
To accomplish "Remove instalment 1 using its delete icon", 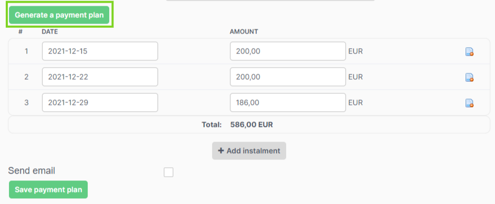I will (469, 52).
